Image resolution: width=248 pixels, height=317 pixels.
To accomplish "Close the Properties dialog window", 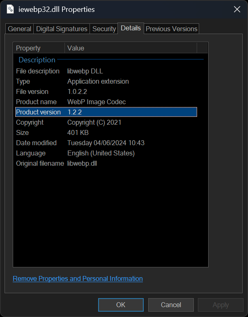I will coord(237,9).
